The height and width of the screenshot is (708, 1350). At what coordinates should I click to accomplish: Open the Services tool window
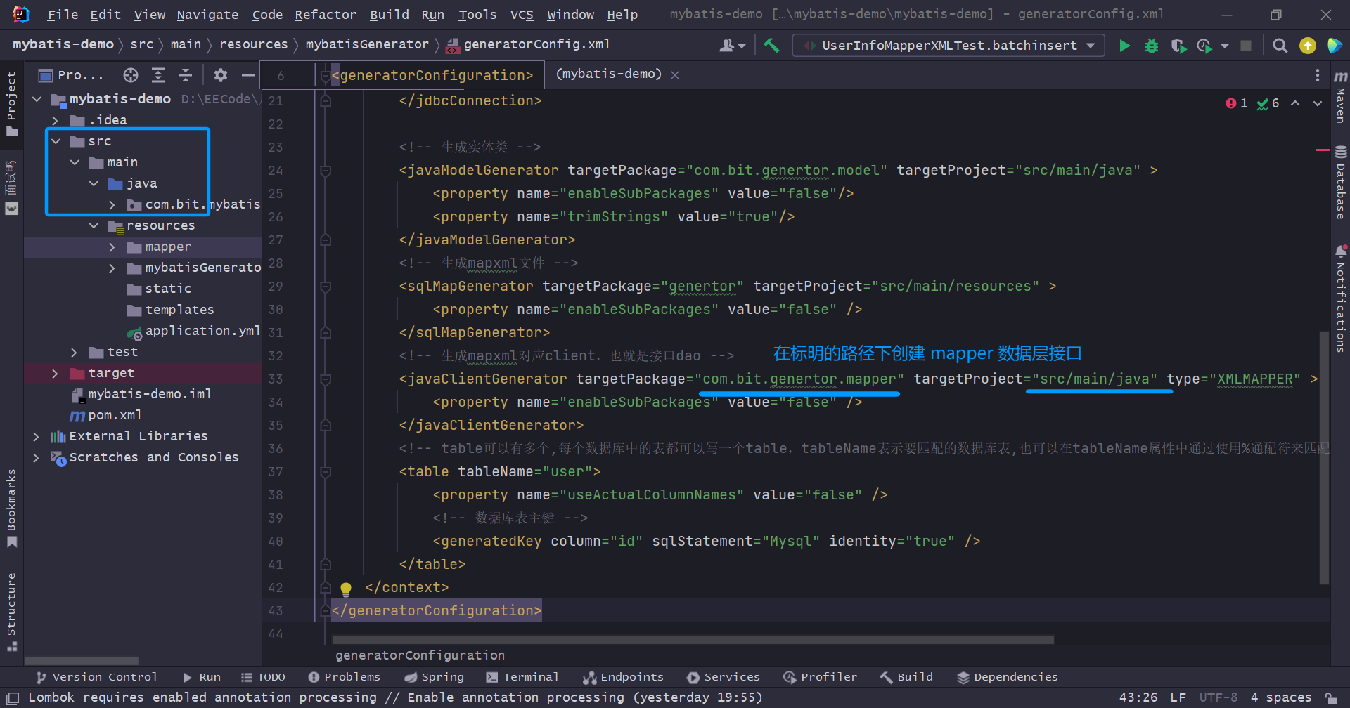click(x=724, y=677)
